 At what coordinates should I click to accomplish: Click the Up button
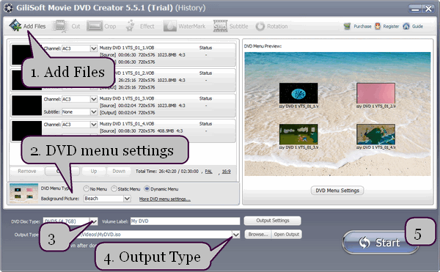[94, 171]
